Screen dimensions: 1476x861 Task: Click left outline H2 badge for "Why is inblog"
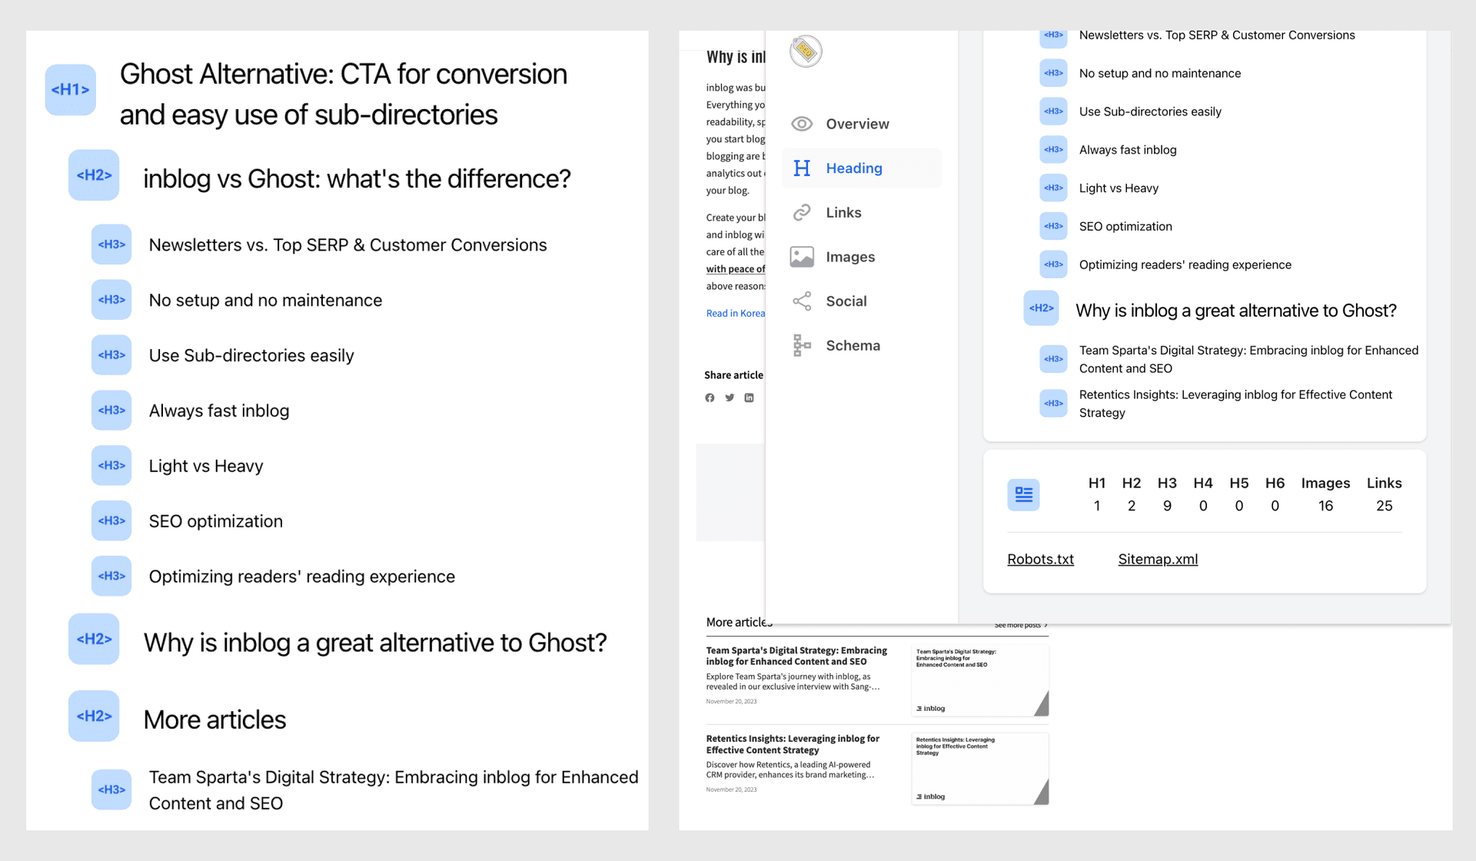(x=94, y=639)
